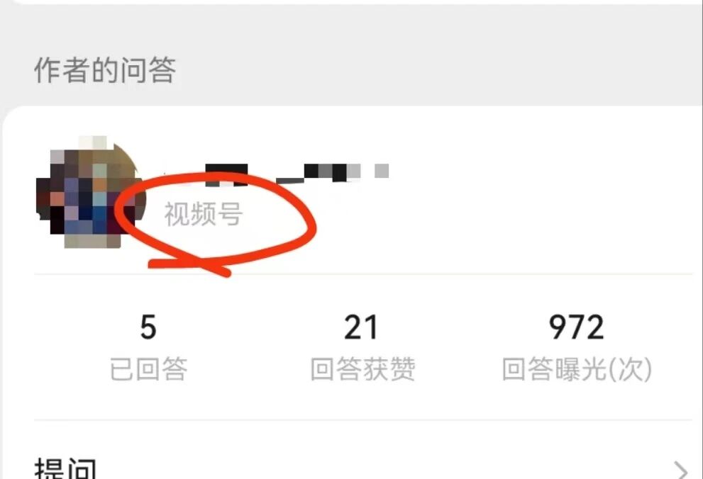Click the small gray mosaic square after username
Screen dimensions: 703x479
pyautogui.click(x=382, y=171)
